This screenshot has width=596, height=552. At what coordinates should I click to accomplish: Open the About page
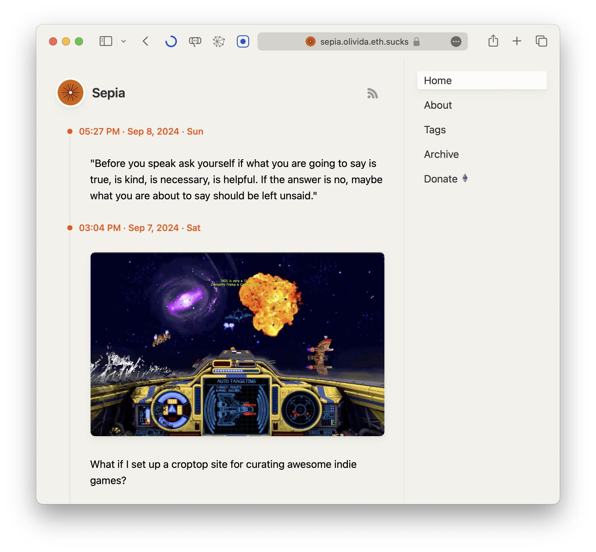point(438,105)
